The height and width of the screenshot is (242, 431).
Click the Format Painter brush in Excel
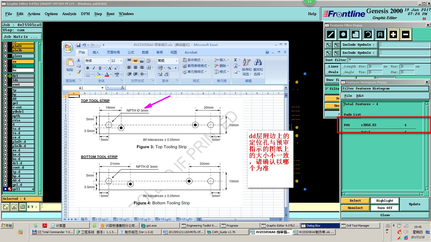(x=79, y=72)
